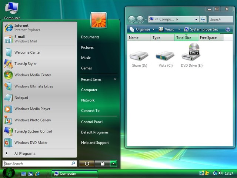This screenshot has height=178, width=237.
Task: Open Internet Explorer from Start menu
Action: click(40, 27)
